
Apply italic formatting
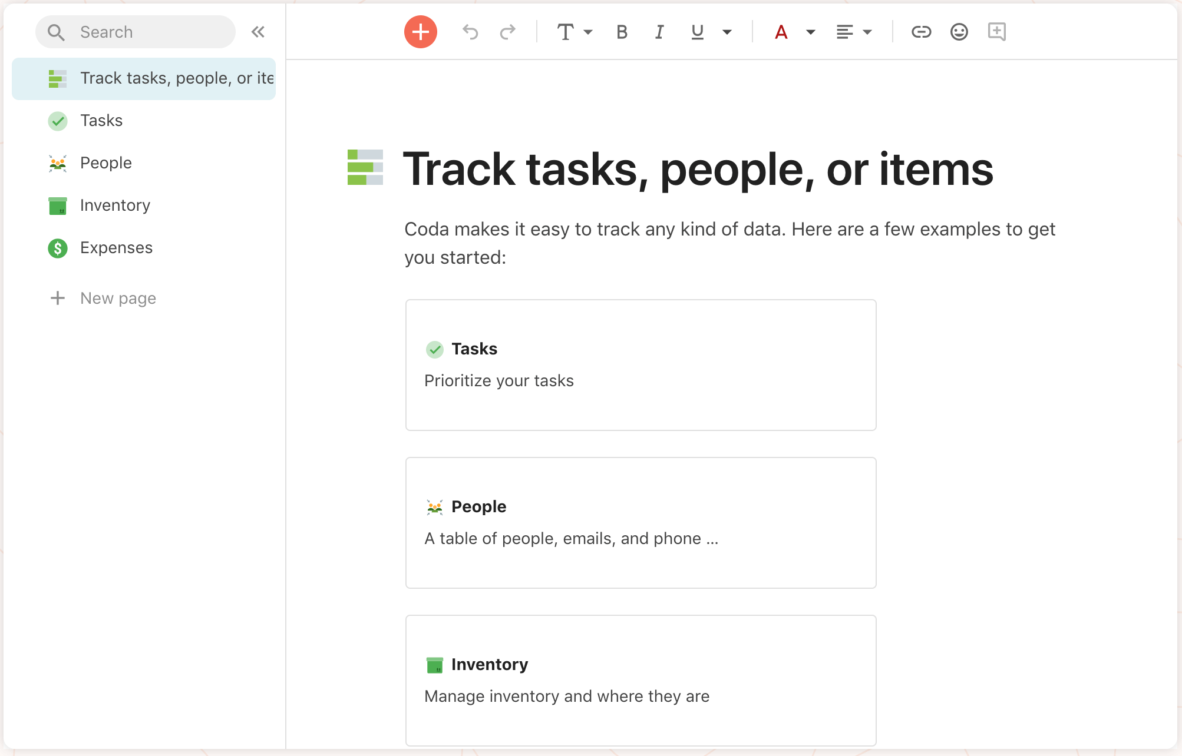coord(659,32)
